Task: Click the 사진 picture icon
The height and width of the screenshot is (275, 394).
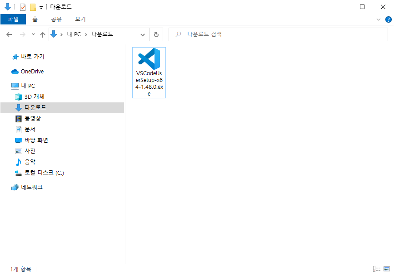Action: [x=19, y=151]
